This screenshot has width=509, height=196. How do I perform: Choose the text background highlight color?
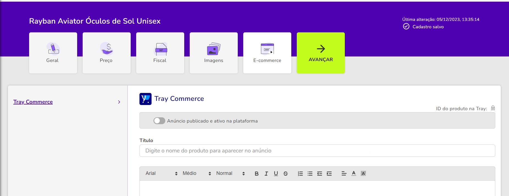[363, 174]
